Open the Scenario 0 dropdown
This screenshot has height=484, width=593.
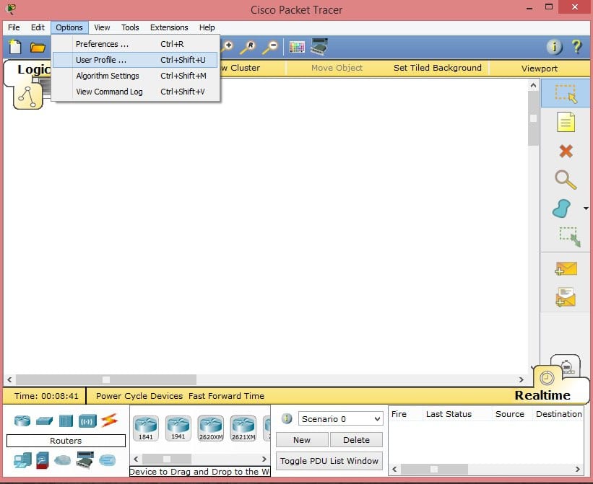point(341,419)
